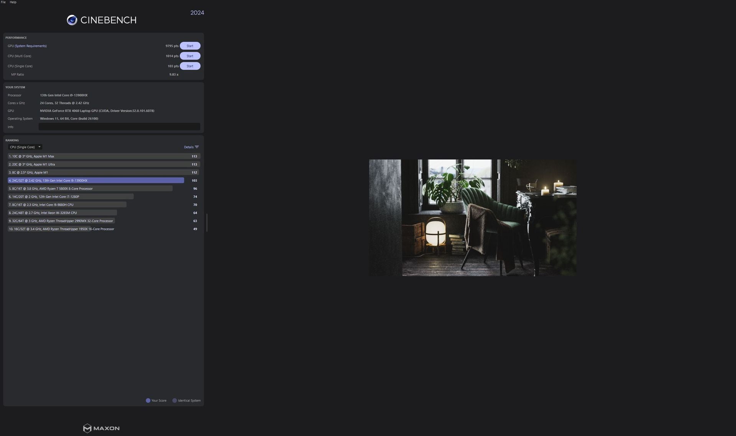
Task: Select the Ryzen 7 5800X ranking row
Action: pyautogui.click(x=104, y=188)
